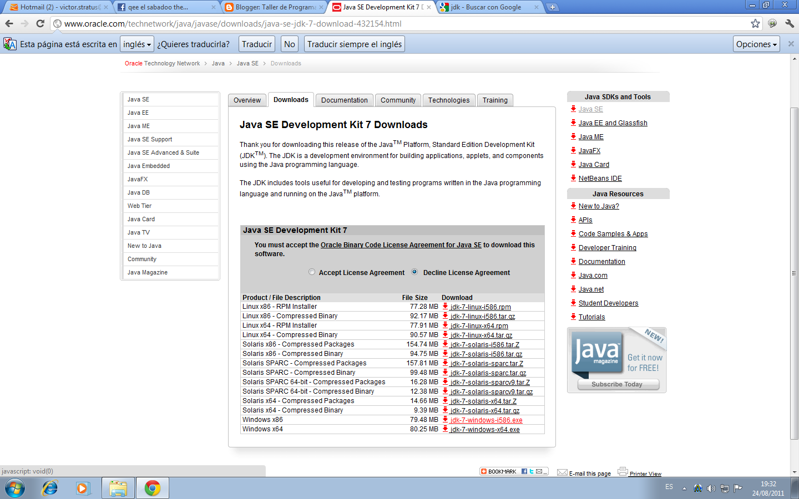Open Oracle Binary Code License Agreement link
The width and height of the screenshot is (799, 499).
click(x=401, y=245)
